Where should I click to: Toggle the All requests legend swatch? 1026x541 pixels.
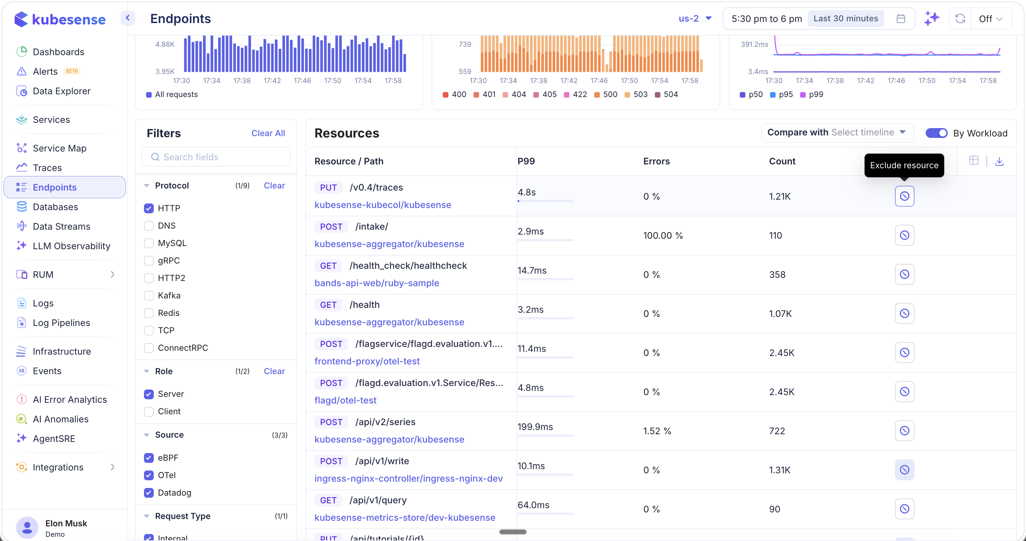149,94
